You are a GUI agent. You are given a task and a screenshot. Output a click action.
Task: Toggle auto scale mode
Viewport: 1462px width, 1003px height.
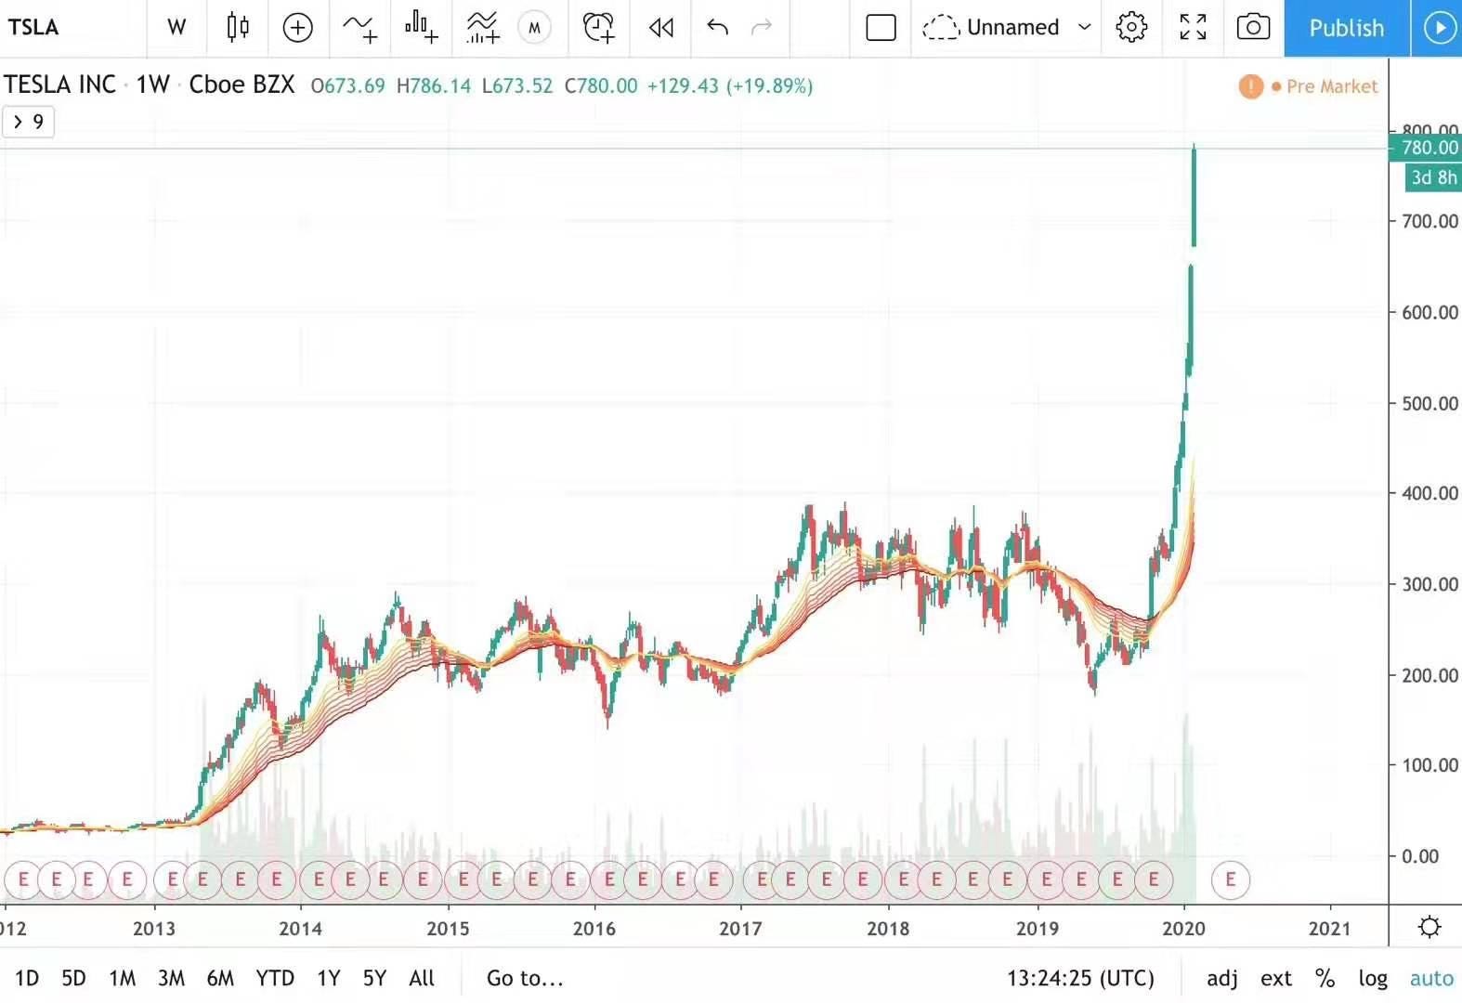(x=1431, y=978)
